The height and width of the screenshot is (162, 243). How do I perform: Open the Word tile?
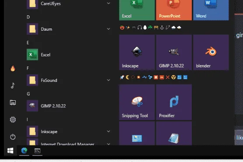[x=211, y=10]
